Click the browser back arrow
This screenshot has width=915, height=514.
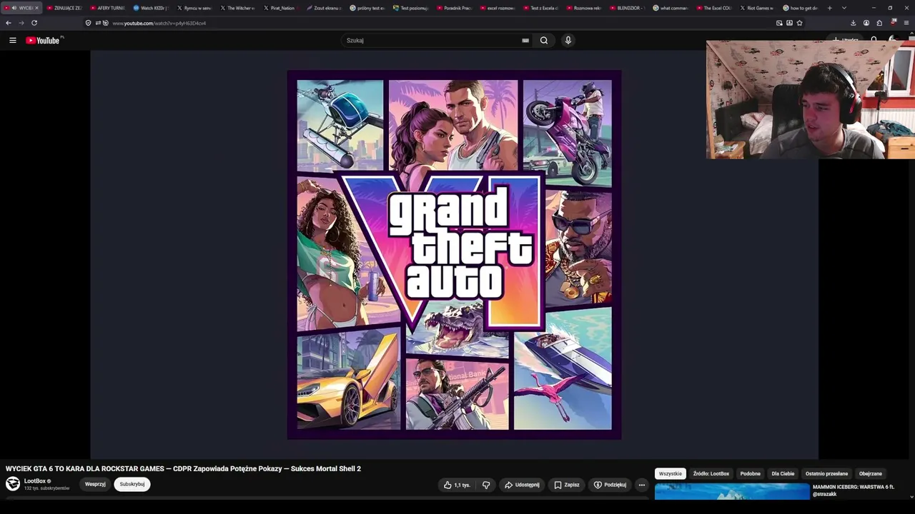(x=9, y=23)
